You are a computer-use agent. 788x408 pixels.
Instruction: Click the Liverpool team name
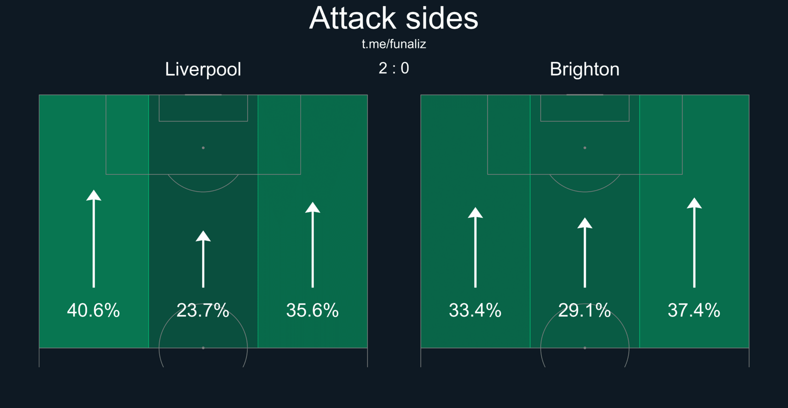click(203, 69)
